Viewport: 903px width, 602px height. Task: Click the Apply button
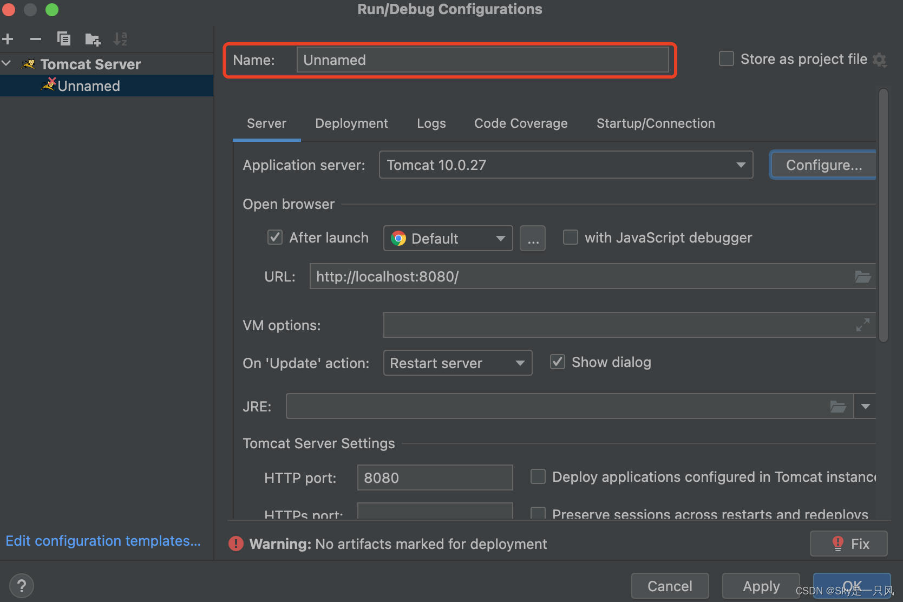(x=761, y=586)
